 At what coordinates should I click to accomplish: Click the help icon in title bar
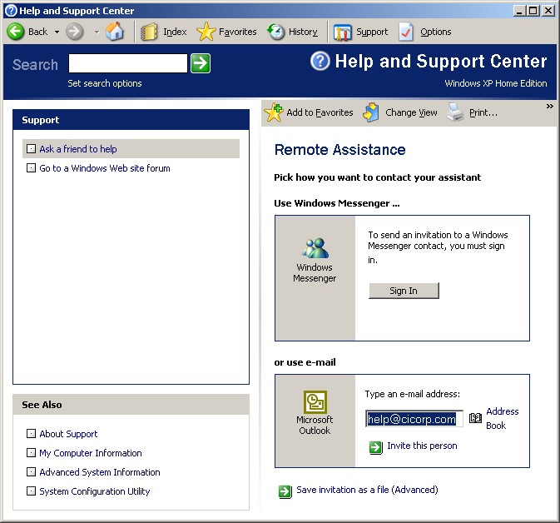[11, 10]
